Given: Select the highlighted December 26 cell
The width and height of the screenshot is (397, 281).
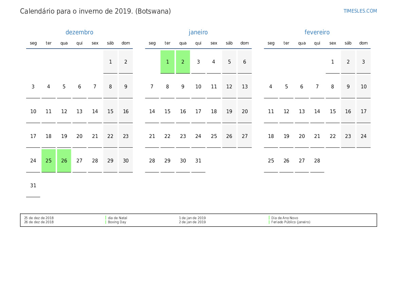Looking at the screenshot, I should coord(64,161).
